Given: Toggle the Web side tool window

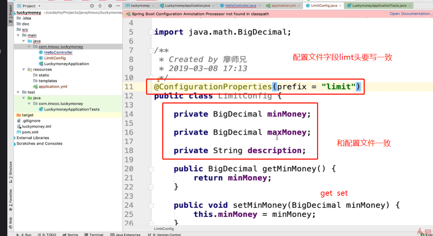Looking at the screenshot, I should 11,223.
